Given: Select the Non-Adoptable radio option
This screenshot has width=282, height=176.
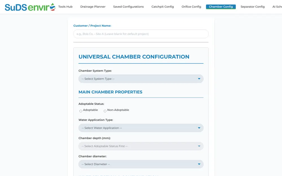Looking at the screenshot, I should tap(105, 111).
